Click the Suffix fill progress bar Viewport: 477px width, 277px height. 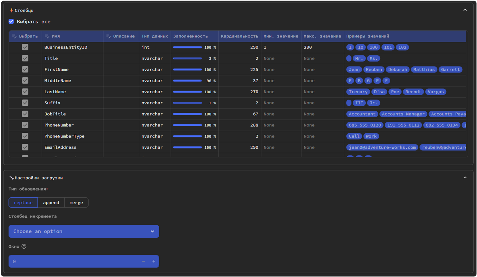tap(187, 103)
